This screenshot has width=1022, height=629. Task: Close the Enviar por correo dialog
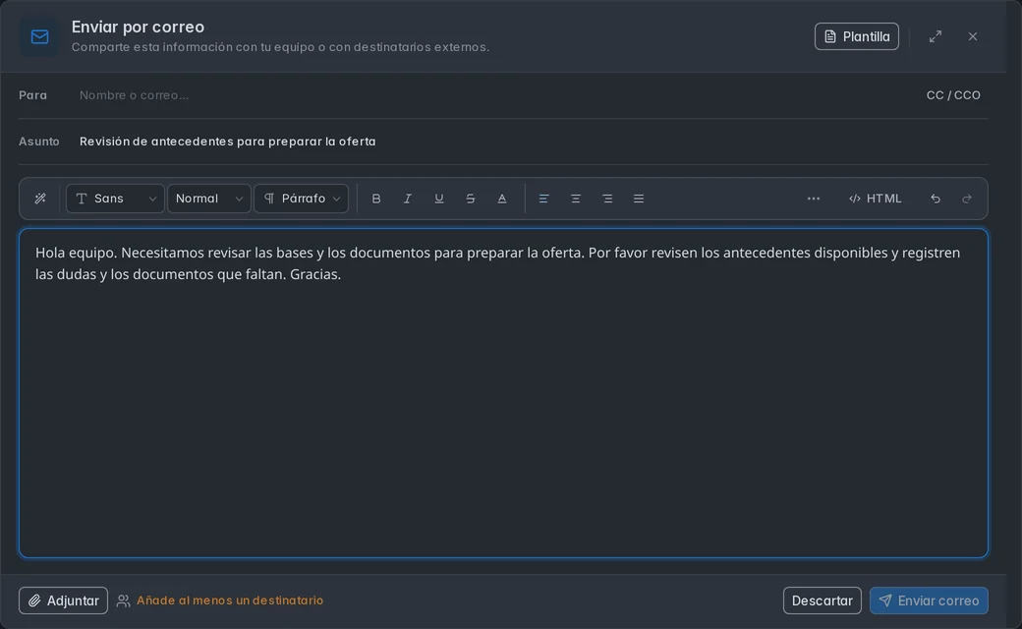pyautogui.click(x=973, y=36)
